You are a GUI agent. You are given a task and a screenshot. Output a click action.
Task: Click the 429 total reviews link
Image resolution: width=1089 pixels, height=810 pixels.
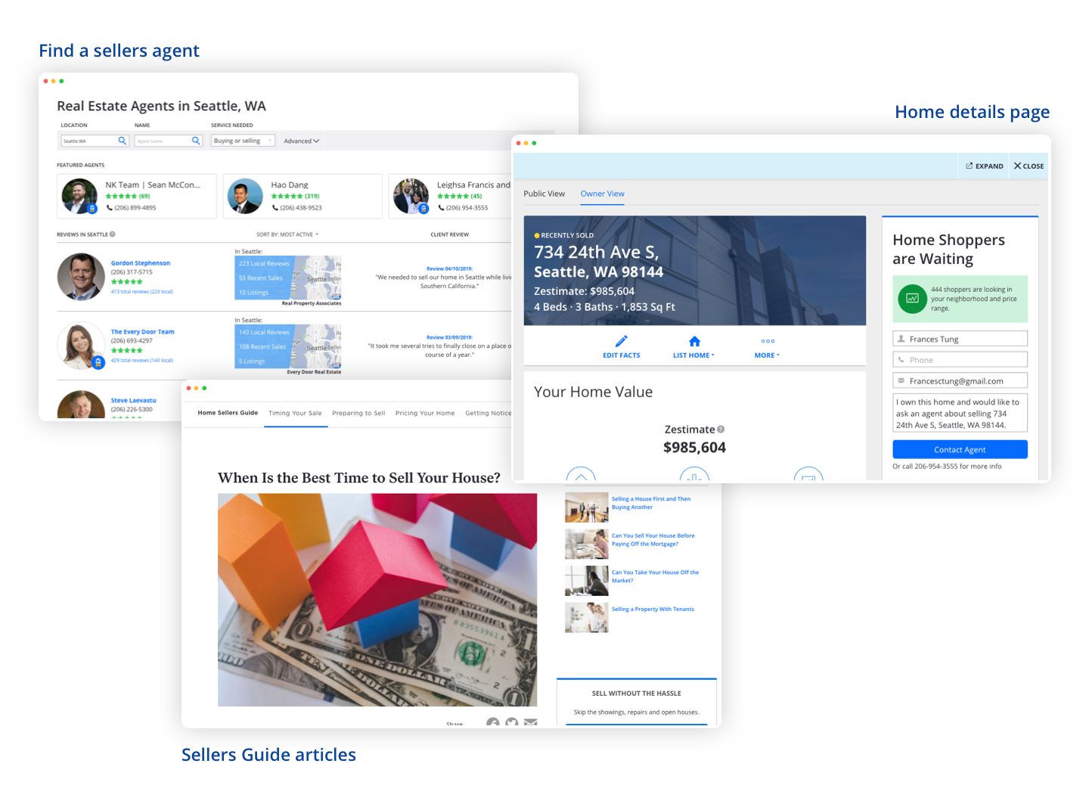(x=142, y=361)
